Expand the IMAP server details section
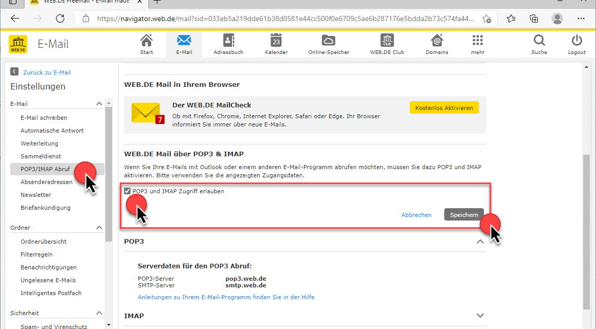This screenshot has height=329, width=596. pos(480,316)
